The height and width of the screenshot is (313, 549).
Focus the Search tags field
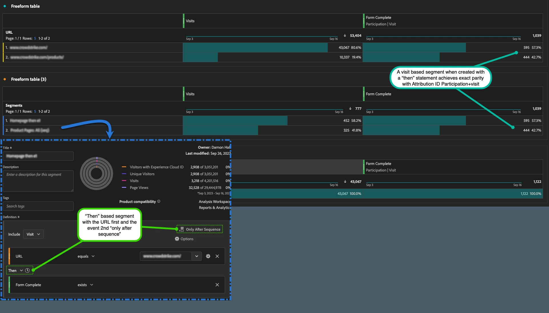38,206
